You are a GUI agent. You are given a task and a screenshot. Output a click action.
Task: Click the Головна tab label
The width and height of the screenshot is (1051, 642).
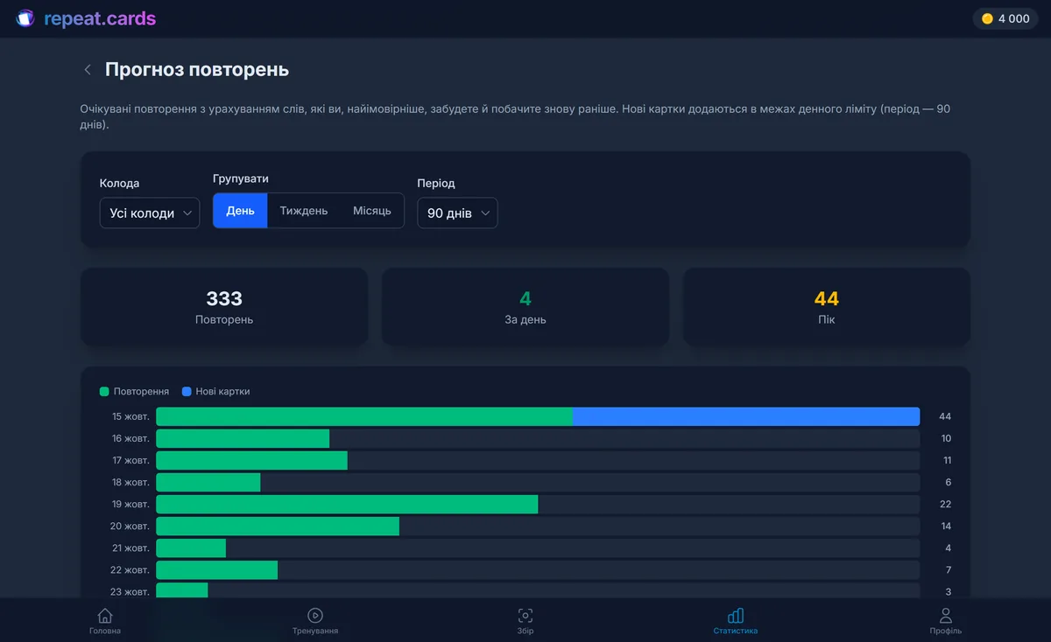coord(105,631)
